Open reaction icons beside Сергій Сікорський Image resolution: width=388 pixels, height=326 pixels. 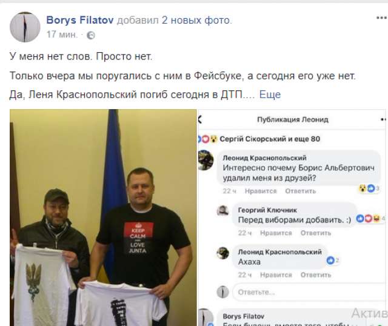[x=207, y=139]
